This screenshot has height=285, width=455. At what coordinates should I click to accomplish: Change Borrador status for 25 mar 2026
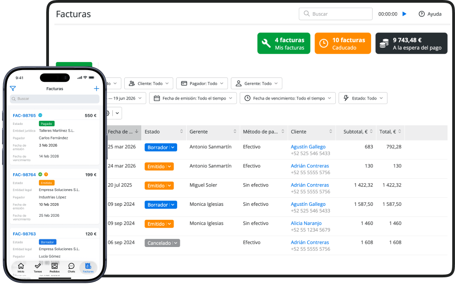point(161,147)
